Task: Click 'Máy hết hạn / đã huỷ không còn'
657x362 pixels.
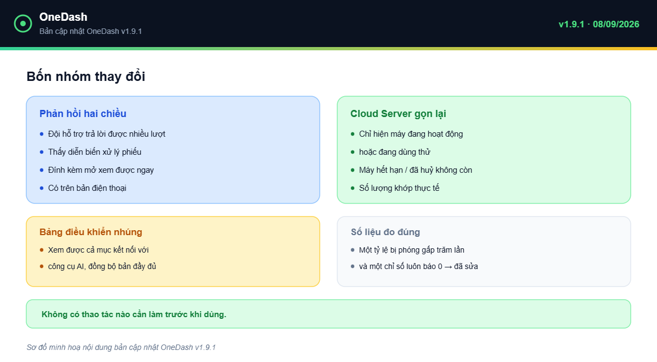Action: 416,170
